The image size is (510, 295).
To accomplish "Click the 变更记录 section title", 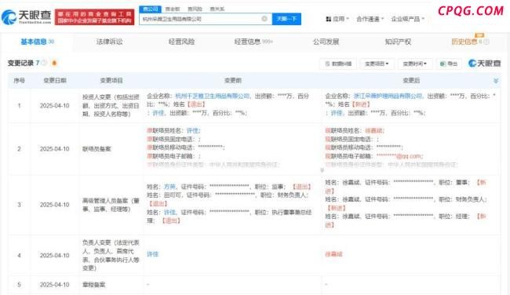I will 20,63.
